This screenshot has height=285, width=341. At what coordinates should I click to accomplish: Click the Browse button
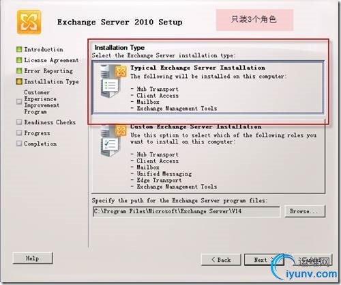(x=305, y=211)
